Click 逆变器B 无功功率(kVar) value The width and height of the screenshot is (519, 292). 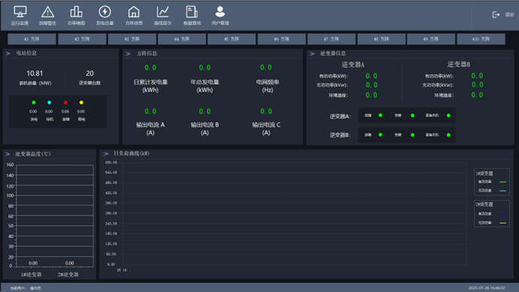tap(477, 85)
